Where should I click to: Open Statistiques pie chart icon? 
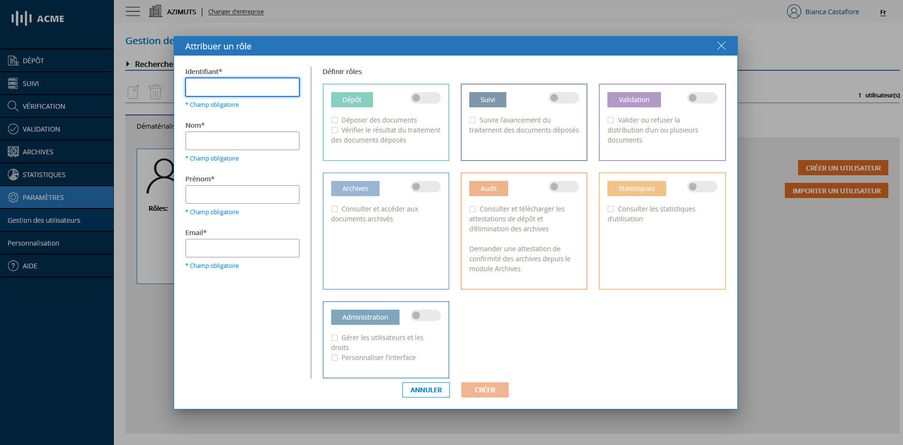pos(13,174)
